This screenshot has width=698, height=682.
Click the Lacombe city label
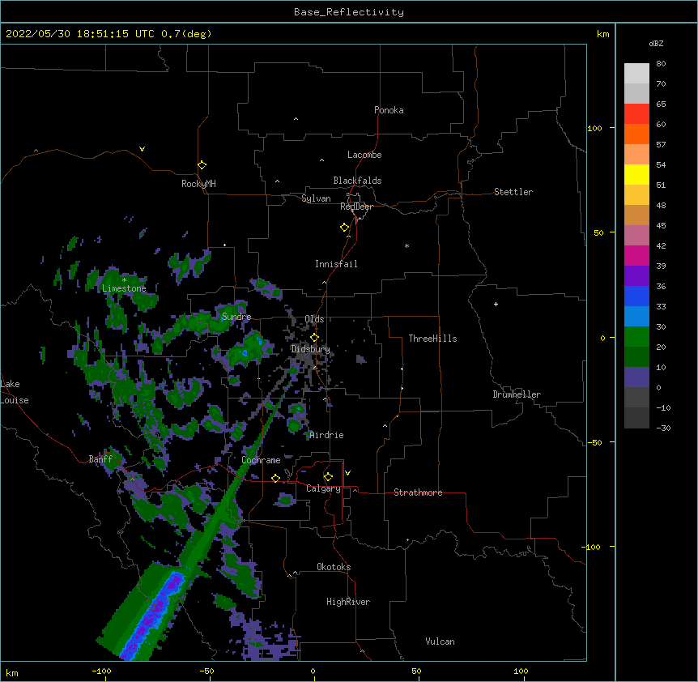tap(364, 155)
